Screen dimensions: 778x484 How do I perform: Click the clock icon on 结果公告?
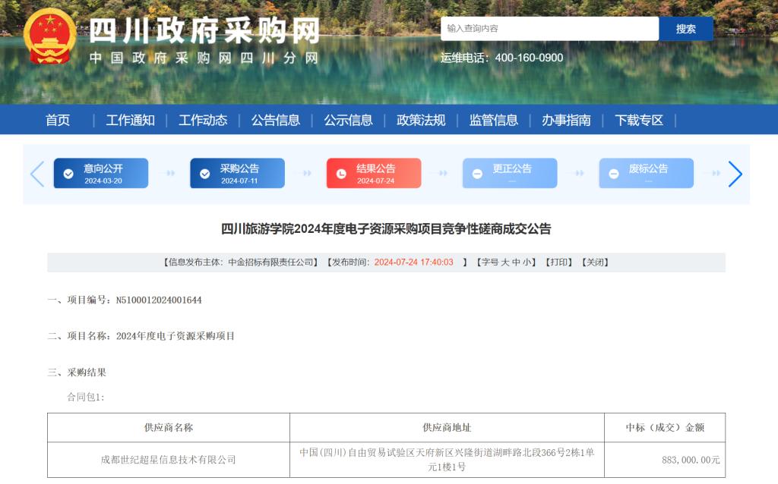tap(341, 174)
